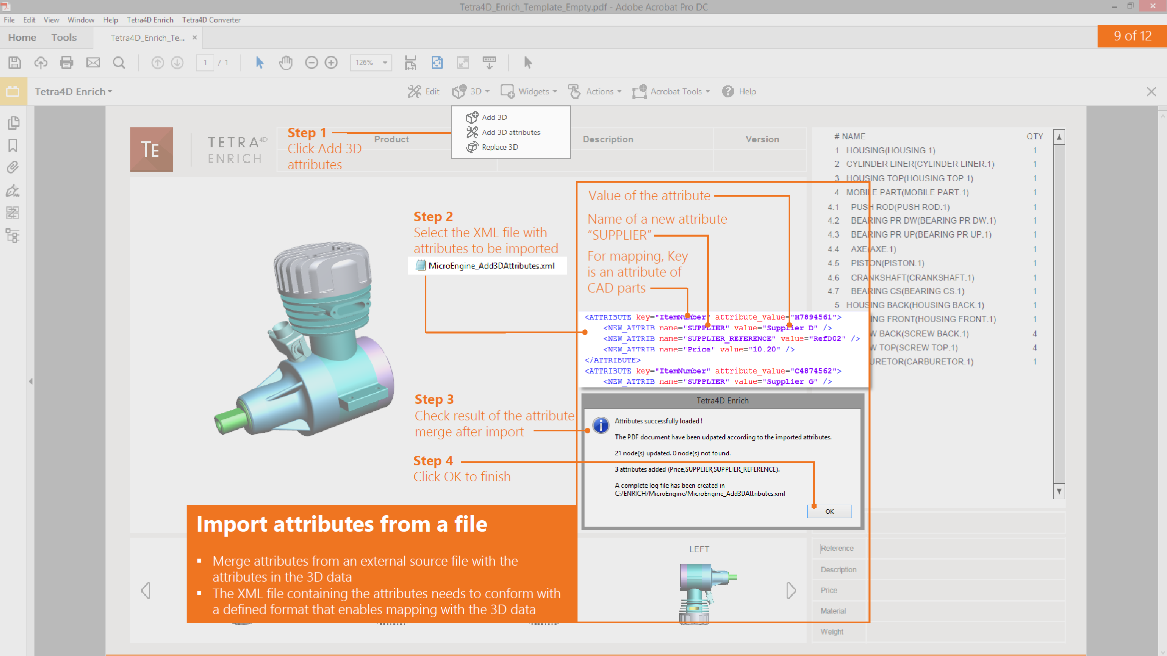Click the Full screen mode icon
The width and height of the screenshot is (1167, 656).
(x=463, y=62)
